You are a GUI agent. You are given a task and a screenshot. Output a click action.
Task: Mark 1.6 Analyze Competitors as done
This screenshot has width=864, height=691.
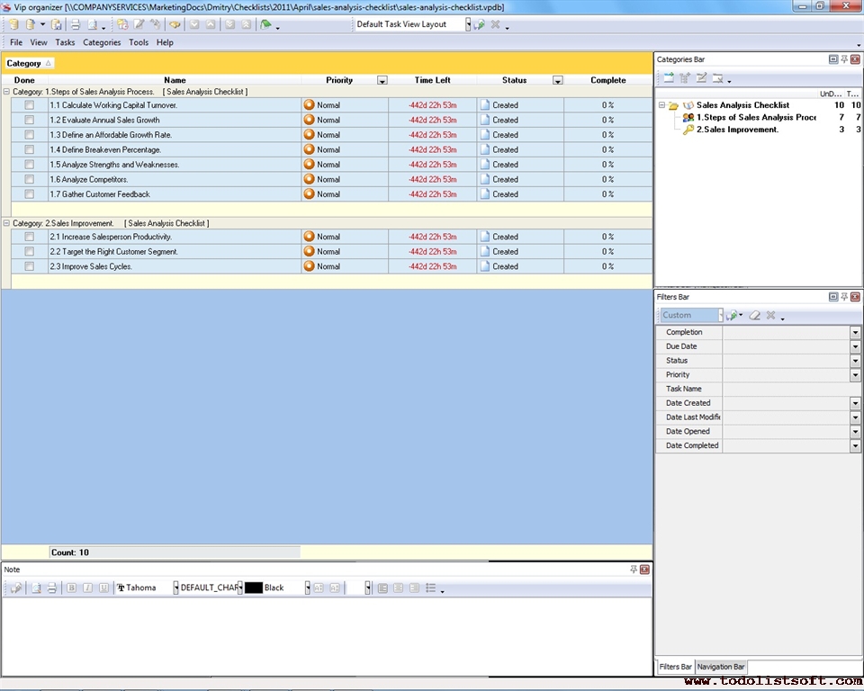tap(30, 179)
